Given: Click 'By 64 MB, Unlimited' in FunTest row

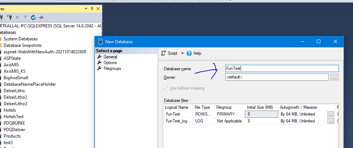Looking at the screenshot, I should coord(298,114).
